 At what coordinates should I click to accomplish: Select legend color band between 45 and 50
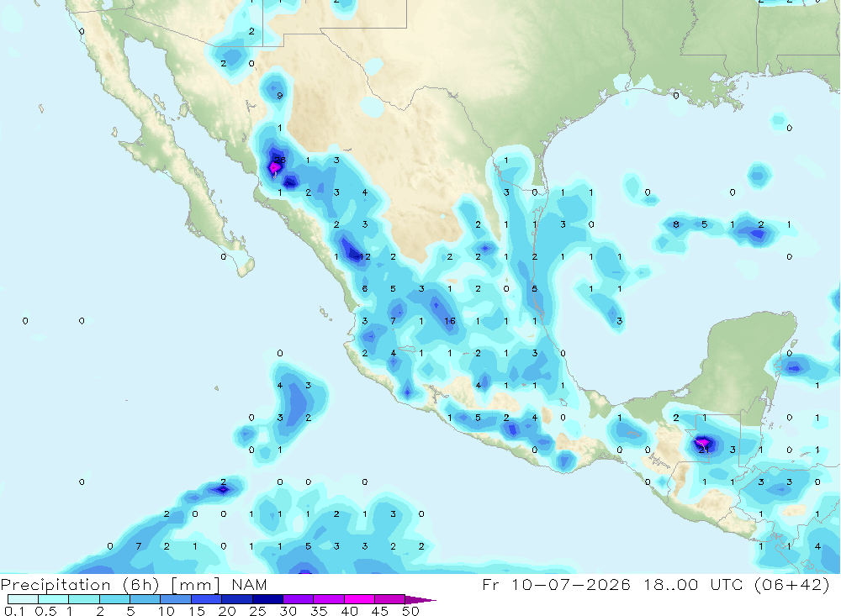tap(389, 599)
